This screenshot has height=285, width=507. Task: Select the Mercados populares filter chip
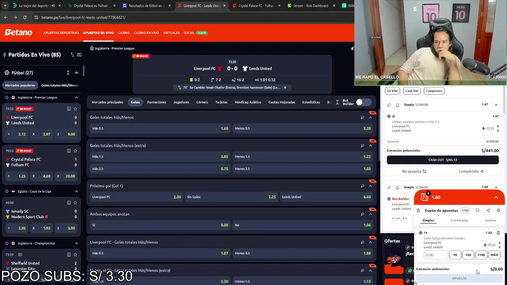click(20, 85)
